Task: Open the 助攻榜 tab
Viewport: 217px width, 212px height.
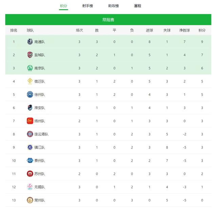Action: point(114,6)
